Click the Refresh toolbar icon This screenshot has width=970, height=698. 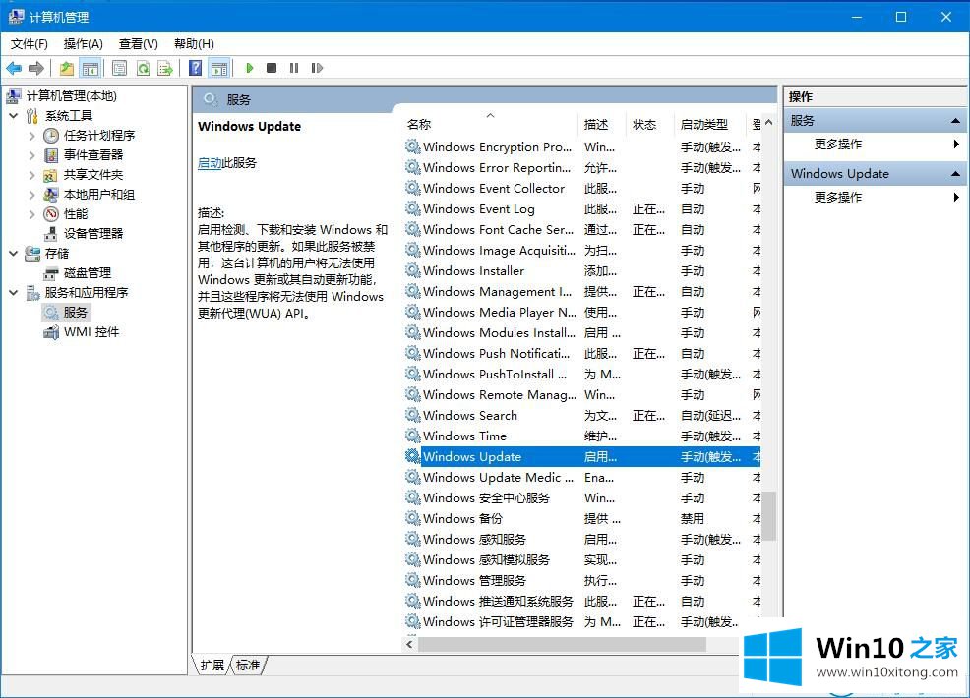click(x=143, y=68)
